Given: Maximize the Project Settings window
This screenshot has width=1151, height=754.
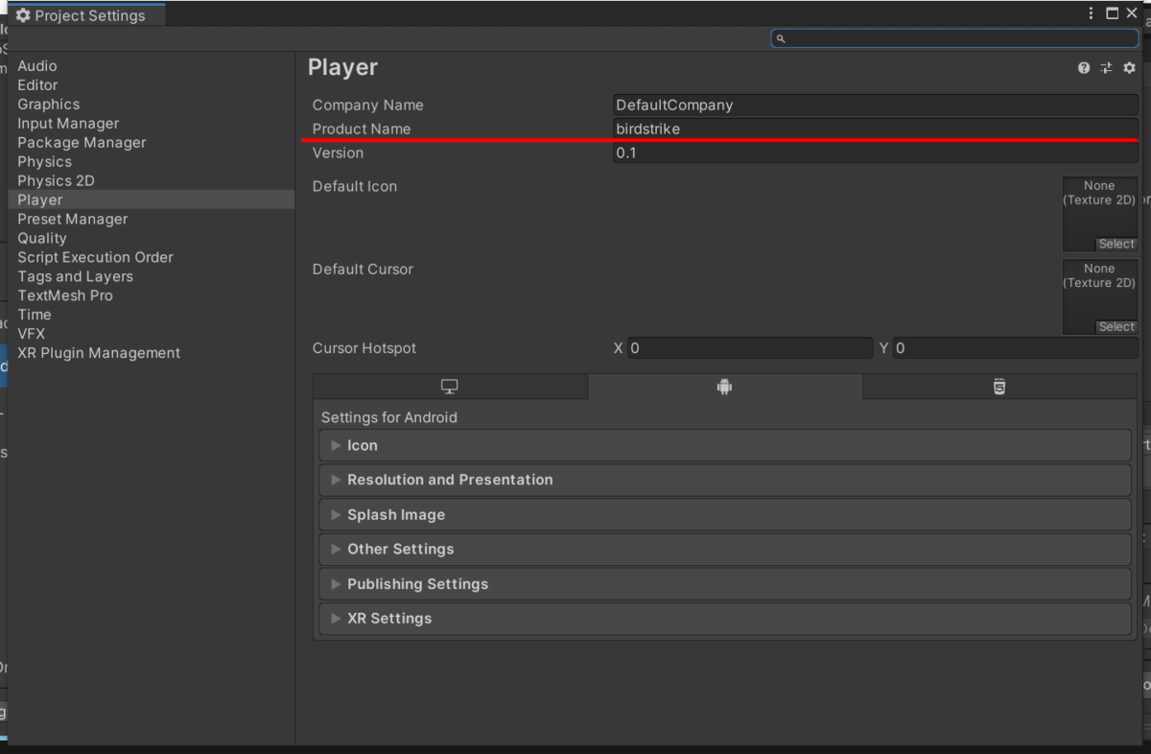Looking at the screenshot, I should (x=1112, y=13).
